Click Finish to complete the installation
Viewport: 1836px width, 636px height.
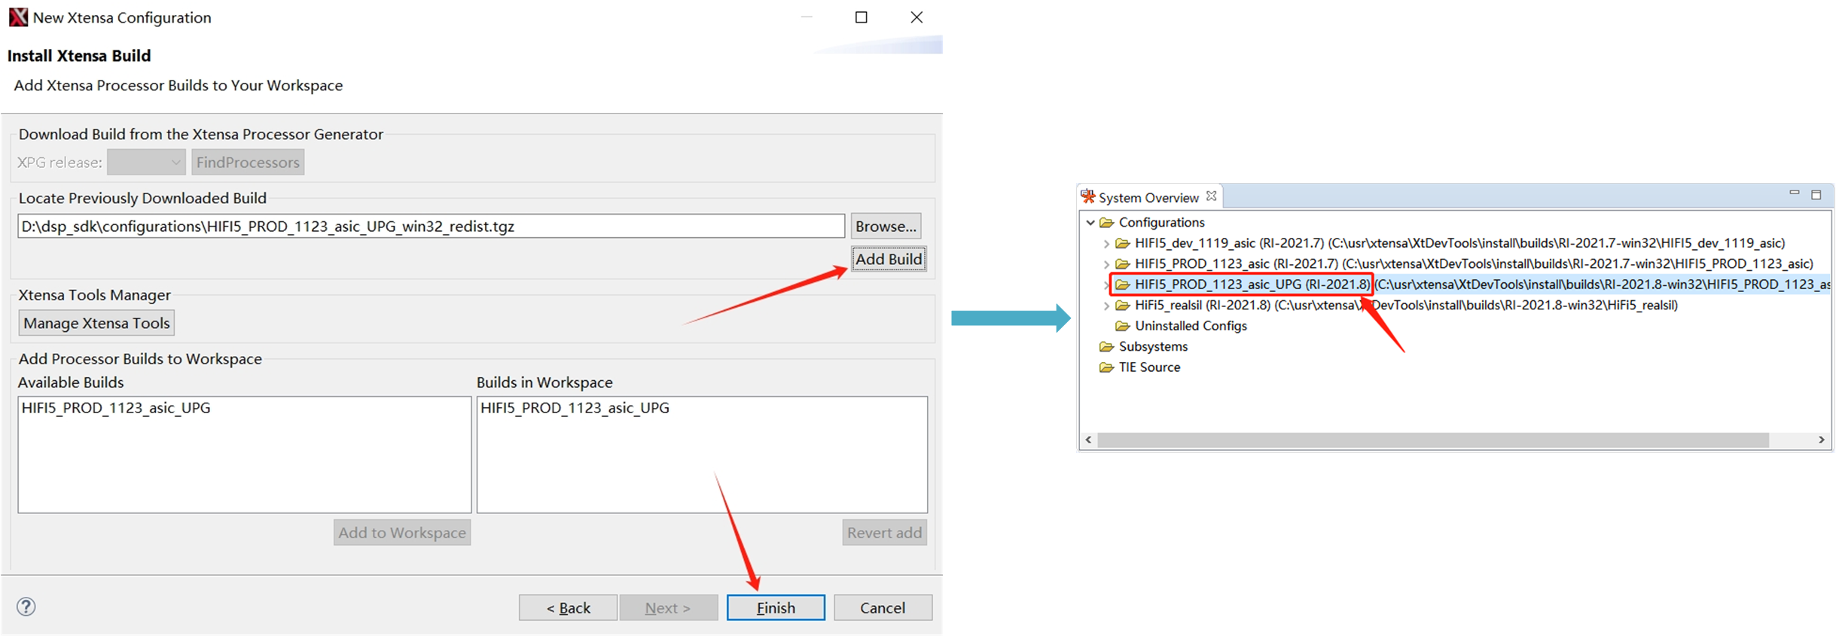click(x=775, y=607)
